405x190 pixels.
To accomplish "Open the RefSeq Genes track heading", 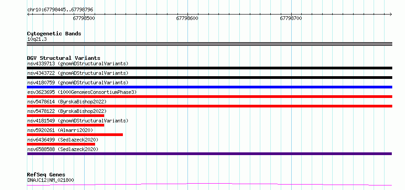I will pyautogui.click(x=46, y=175).
